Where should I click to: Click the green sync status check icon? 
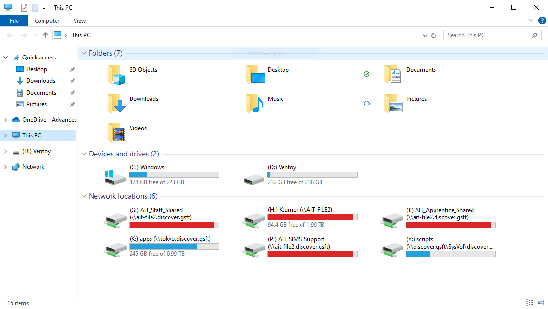pyautogui.click(x=366, y=74)
